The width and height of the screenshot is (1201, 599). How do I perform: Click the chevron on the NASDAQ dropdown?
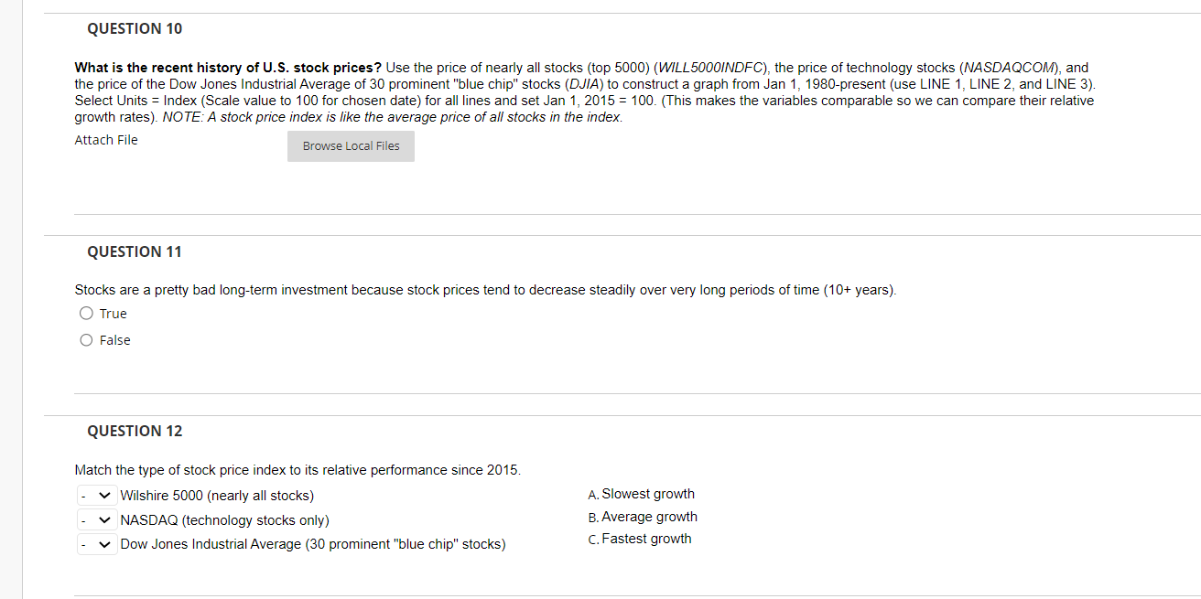105,519
